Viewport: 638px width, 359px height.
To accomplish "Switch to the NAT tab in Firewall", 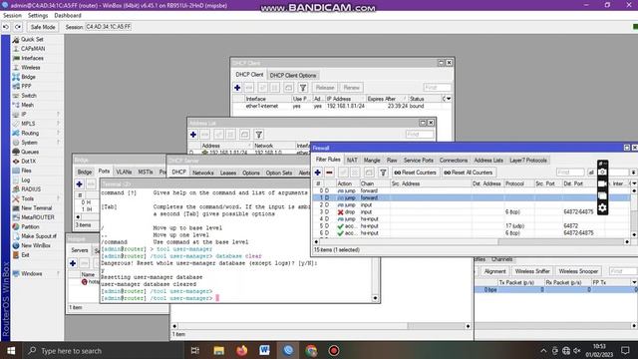I will tap(352, 161).
